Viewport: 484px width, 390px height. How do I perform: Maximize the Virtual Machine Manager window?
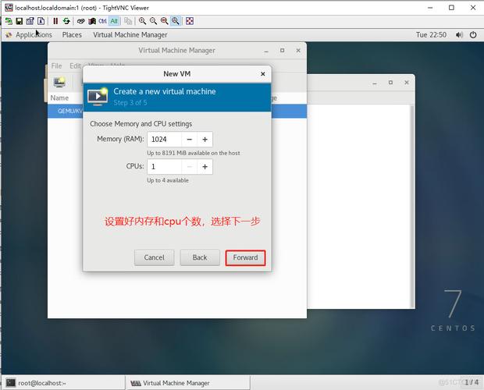[282, 51]
